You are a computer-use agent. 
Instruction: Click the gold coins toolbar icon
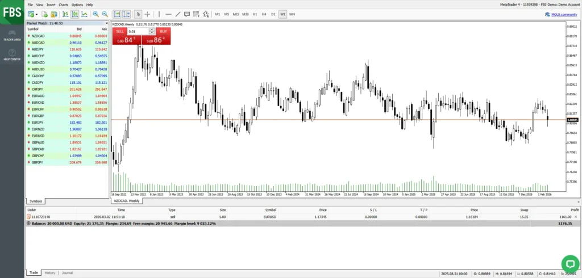pyautogui.click(x=54, y=14)
